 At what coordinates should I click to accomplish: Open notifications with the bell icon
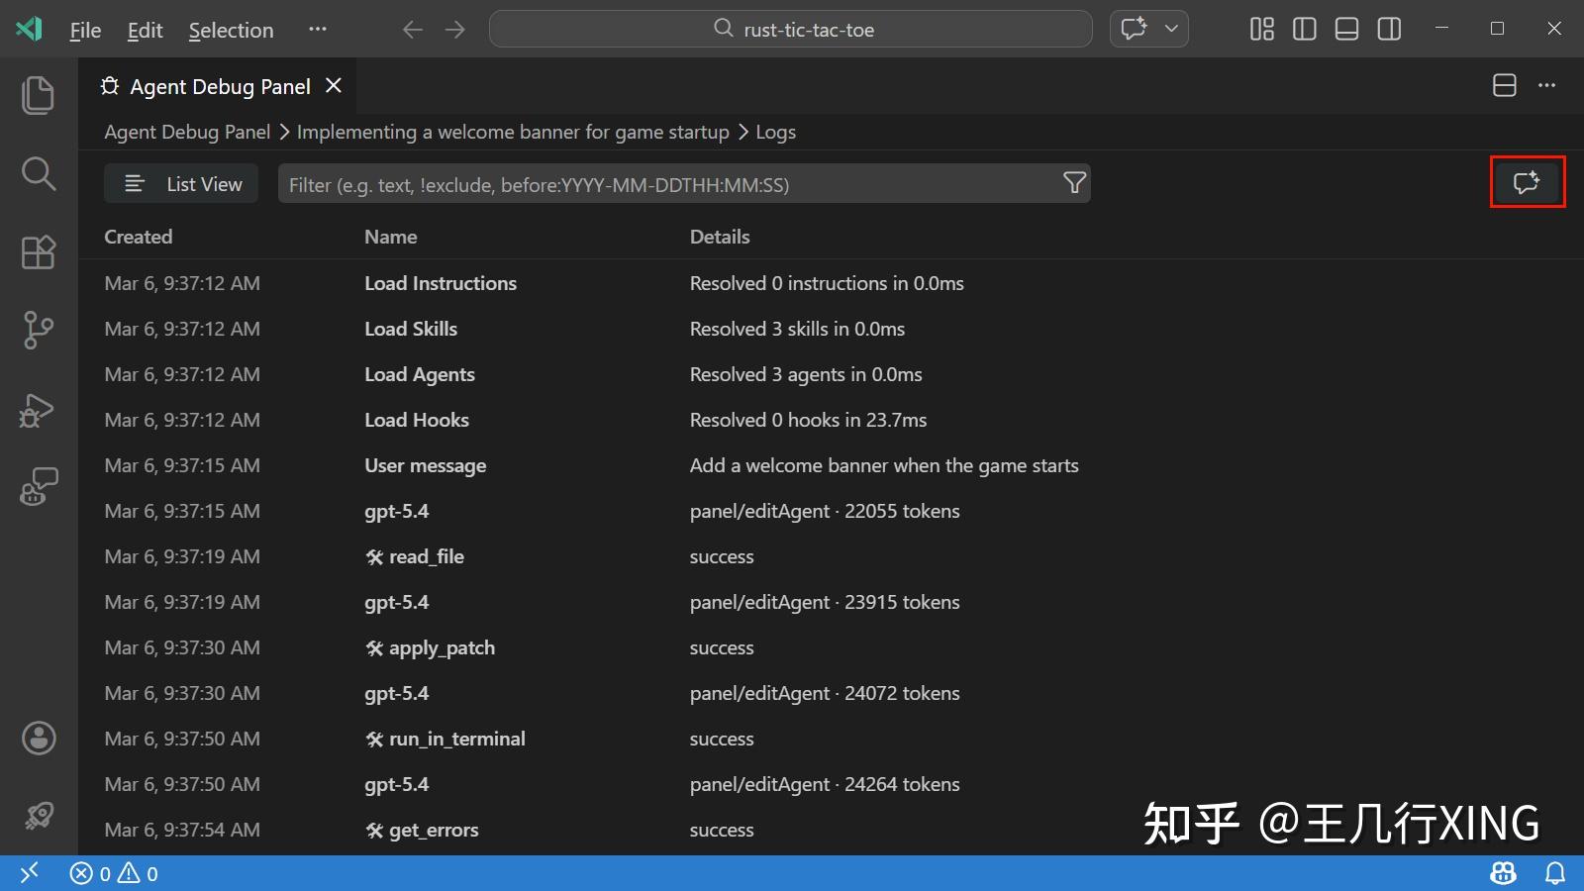point(1555,873)
